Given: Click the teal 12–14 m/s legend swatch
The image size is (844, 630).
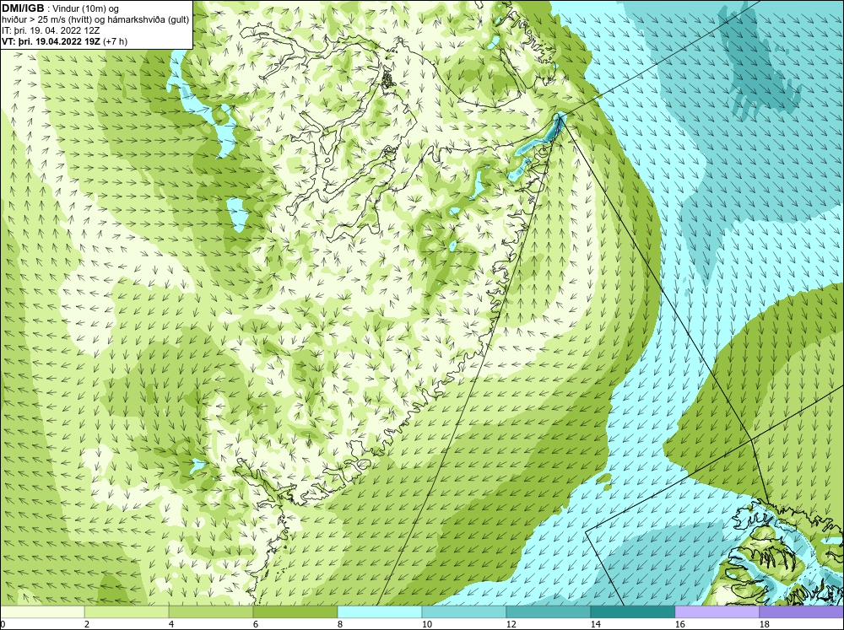Looking at the screenshot, I should pos(548,612).
